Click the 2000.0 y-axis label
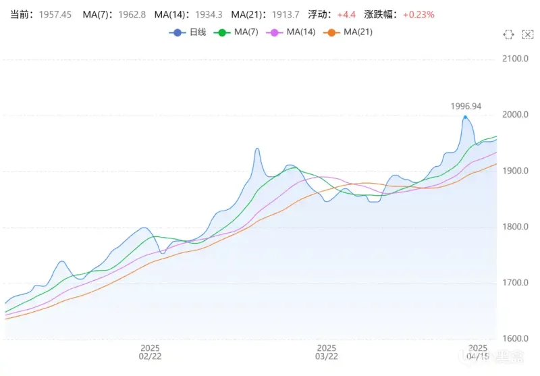This screenshot has width=540, height=376. [515, 115]
